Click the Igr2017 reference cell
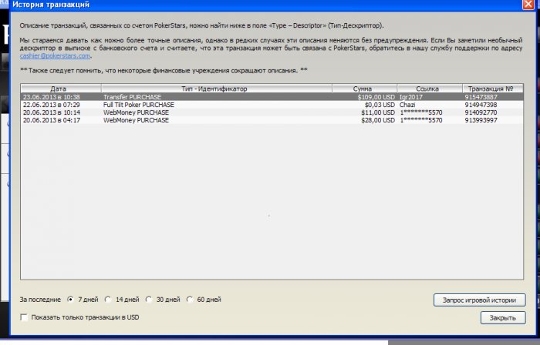The image size is (540, 345). (x=410, y=97)
